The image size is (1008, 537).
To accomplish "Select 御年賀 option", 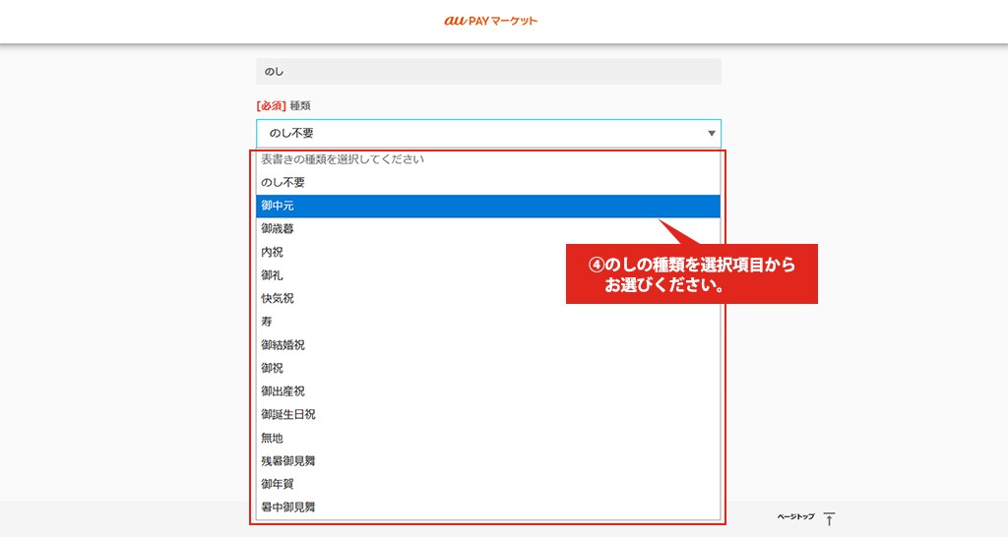I will click(488, 484).
